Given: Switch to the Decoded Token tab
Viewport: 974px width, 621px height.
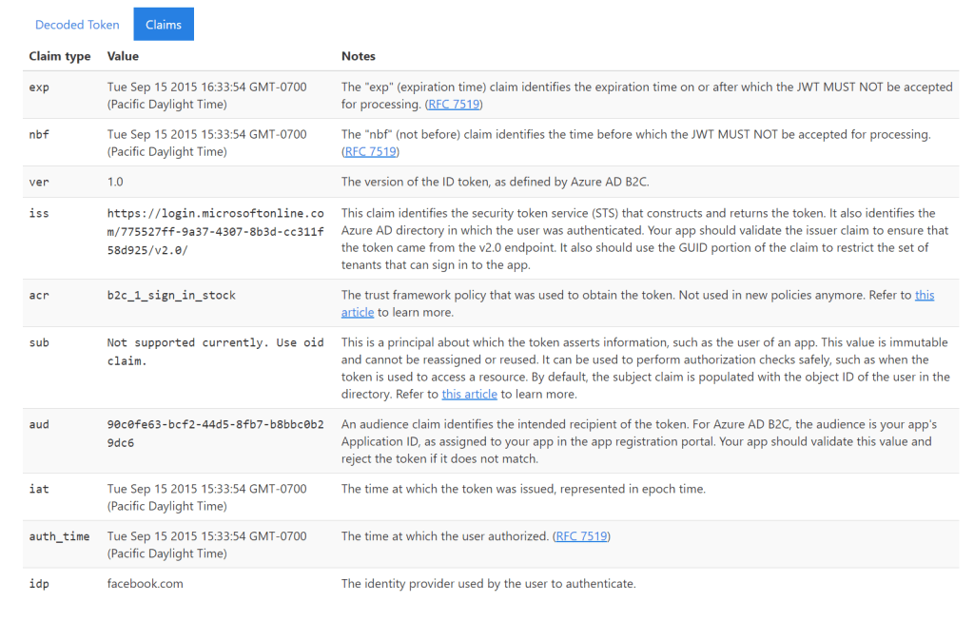Looking at the screenshot, I should tap(77, 24).
